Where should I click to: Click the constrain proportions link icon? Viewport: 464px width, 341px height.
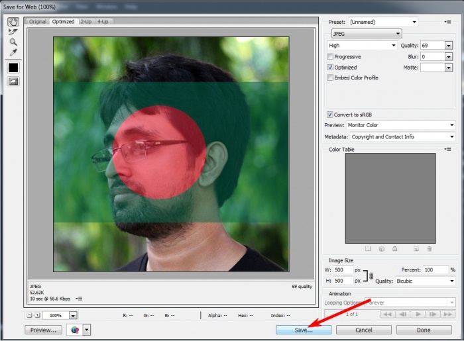(x=371, y=275)
